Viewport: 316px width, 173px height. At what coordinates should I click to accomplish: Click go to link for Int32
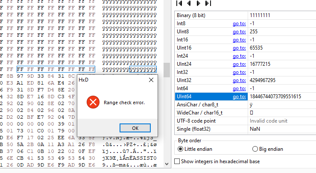239,72
